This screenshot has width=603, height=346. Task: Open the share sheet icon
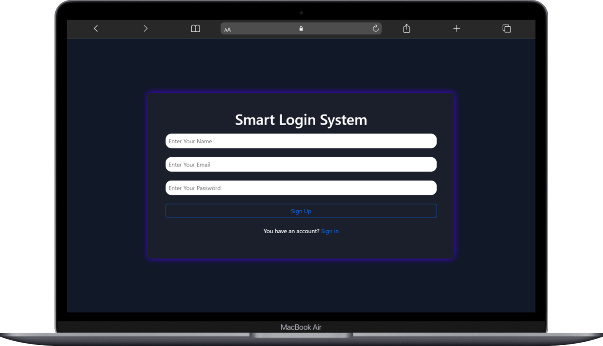coord(407,28)
